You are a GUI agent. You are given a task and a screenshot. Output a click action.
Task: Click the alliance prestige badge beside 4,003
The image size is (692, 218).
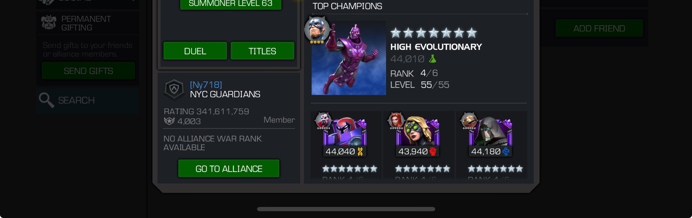(169, 121)
